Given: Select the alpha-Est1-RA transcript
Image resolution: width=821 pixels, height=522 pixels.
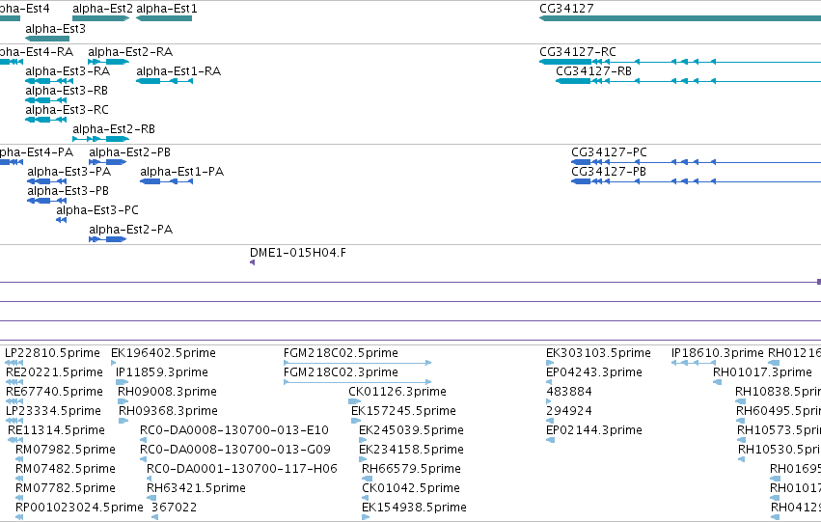Looking at the screenshot, I should coord(164,81).
